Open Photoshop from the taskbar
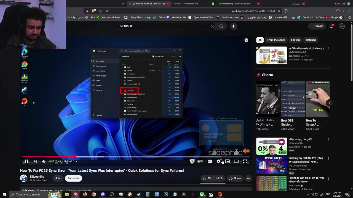The image size is (353, 198). click(166, 194)
